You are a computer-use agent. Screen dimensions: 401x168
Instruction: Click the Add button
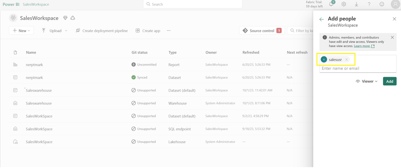390,81
